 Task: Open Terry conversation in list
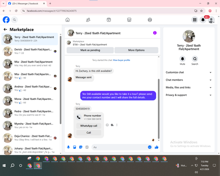tap(29, 39)
